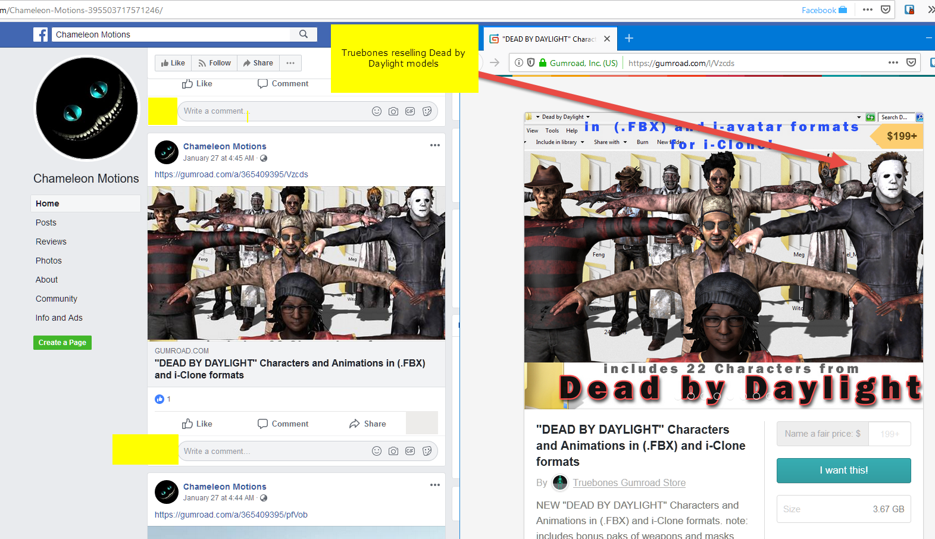Click the January 27 at 4:45 AM timestamp
Screen dimensions: 935x539
click(218, 158)
